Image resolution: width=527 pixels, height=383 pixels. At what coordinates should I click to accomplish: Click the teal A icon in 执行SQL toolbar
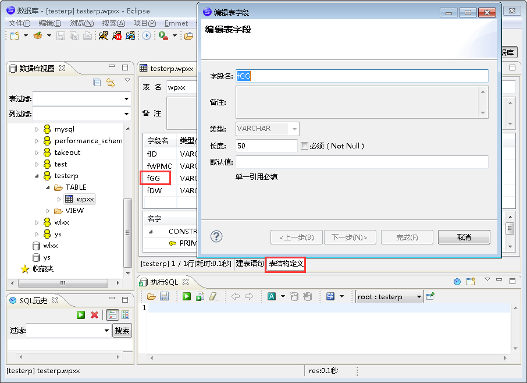point(272,296)
